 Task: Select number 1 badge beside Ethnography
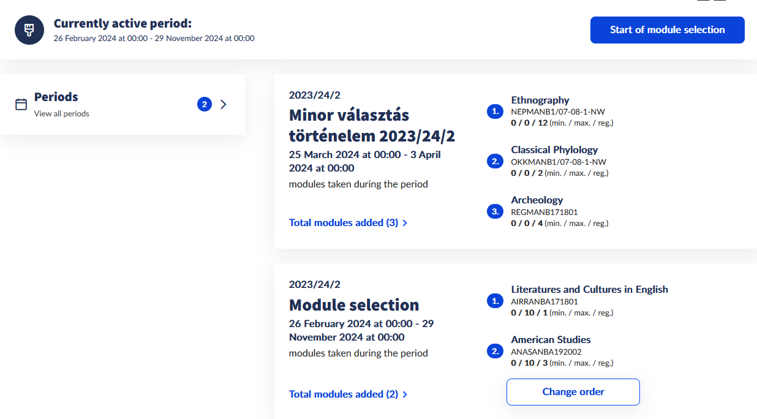coord(495,111)
